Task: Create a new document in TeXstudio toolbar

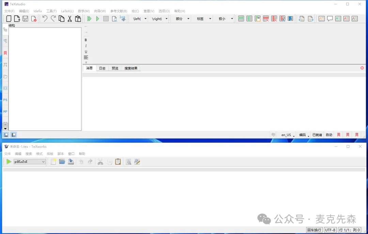Action: [x=9, y=18]
